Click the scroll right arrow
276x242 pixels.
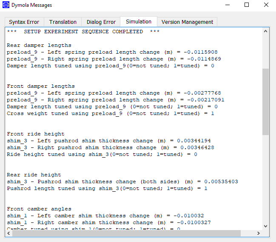pos(259,233)
